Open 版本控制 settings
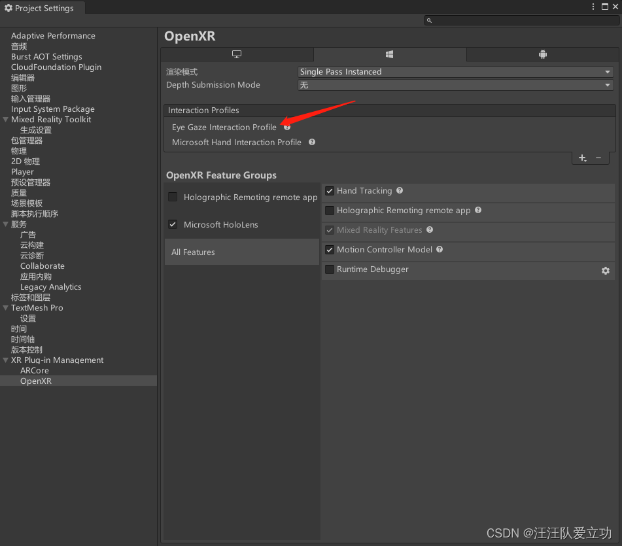This screenshot has height=546, width=622. click(x=27, y=350)
